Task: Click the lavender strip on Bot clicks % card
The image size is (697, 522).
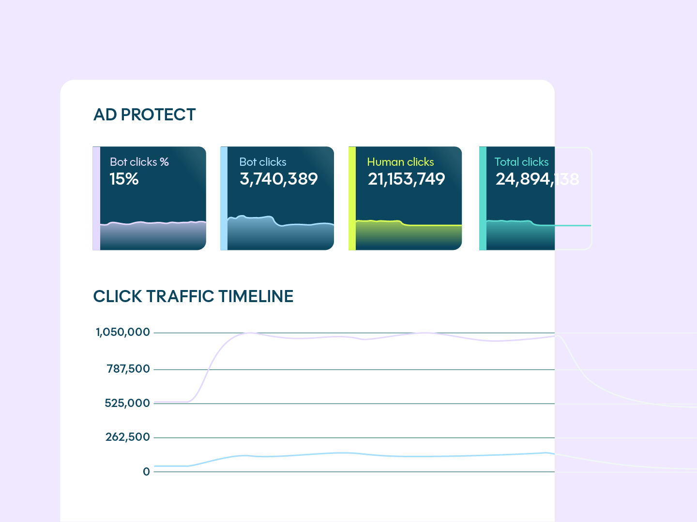Action: point(96,198)
